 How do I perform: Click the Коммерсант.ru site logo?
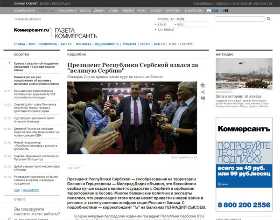click(x=32, y=30)
